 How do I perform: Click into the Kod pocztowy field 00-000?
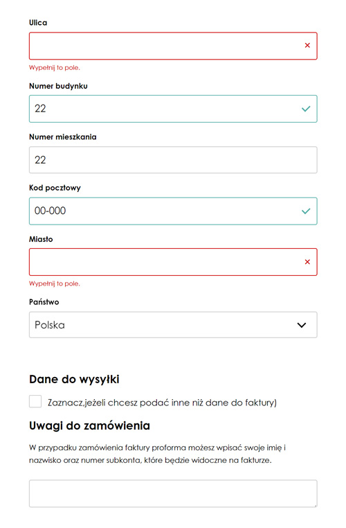click(x=173, y=211)
